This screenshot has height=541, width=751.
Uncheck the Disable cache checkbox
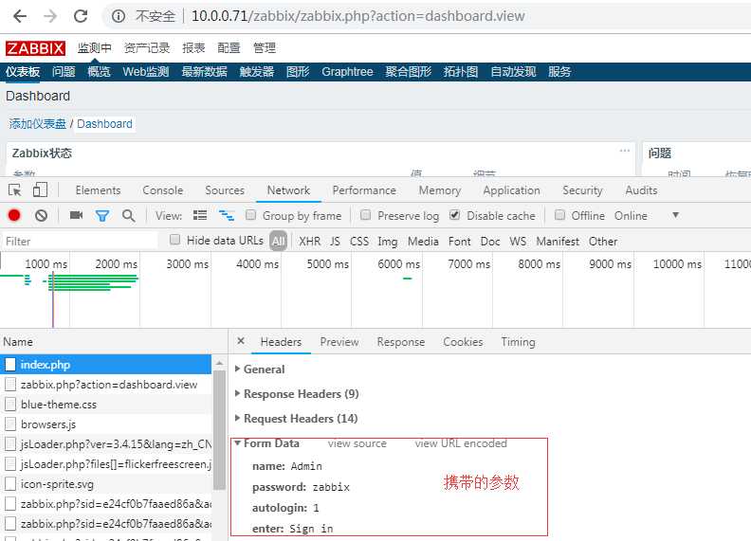click(455, 216)
